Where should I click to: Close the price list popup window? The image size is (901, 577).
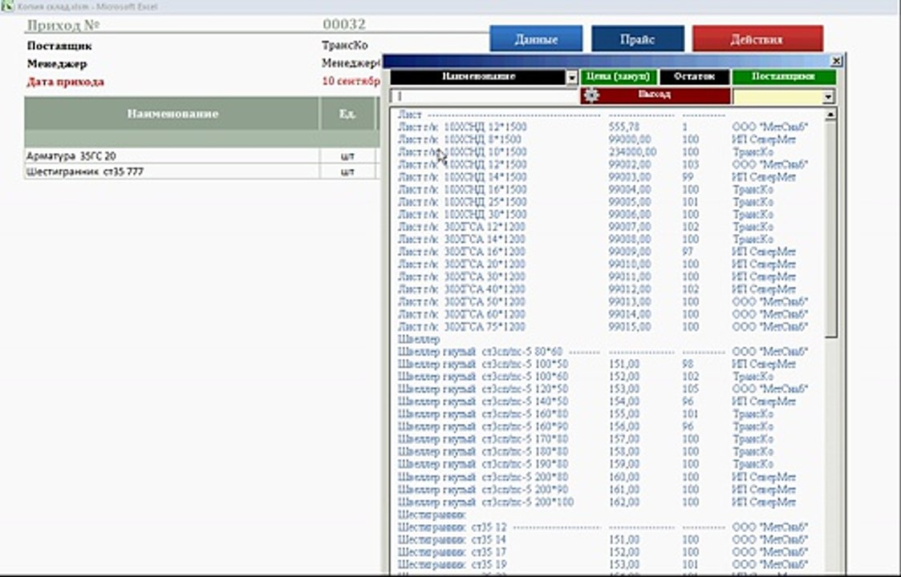pyautogui.click(x=837, y=60)
